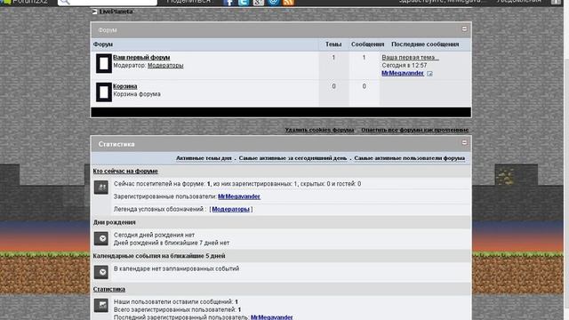
Task: Open Модераторы link in legend line
Action: click(230, 209)
